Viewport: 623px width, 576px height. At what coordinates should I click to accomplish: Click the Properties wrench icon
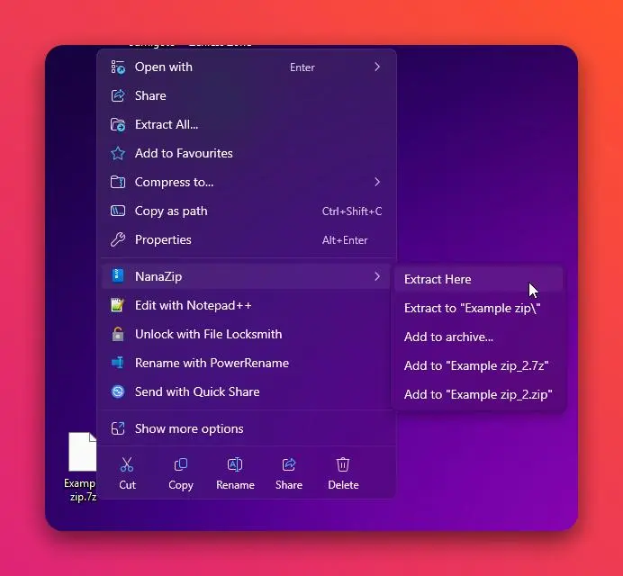tap(118, 240)
